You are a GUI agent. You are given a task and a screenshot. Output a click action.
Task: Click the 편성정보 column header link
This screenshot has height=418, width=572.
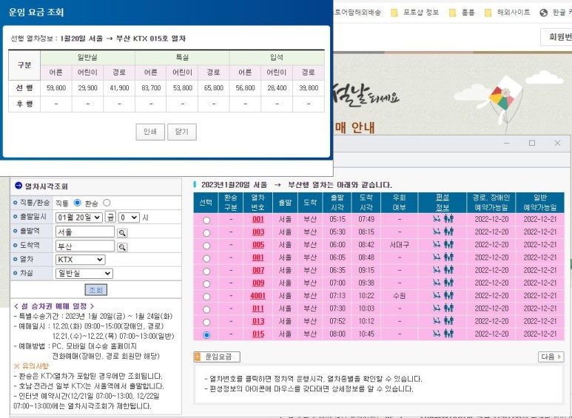(x=442, y=203)
